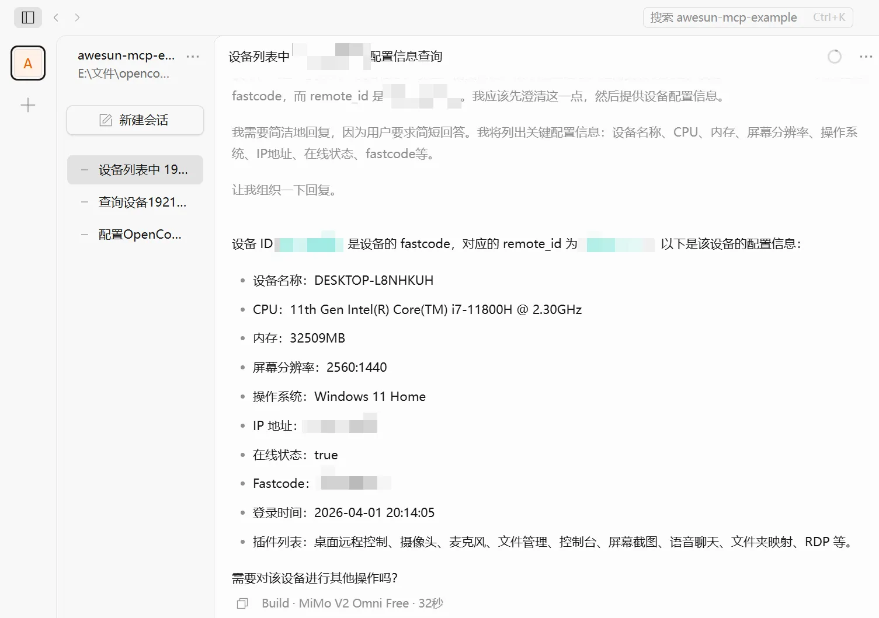The height and width of the screenshot is (618, 879).
Task: Select the orange A project avatar
Action: pyautogui.click(x=27, y=63)
